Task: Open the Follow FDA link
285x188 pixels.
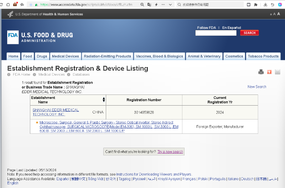Action: coord(207,28)
